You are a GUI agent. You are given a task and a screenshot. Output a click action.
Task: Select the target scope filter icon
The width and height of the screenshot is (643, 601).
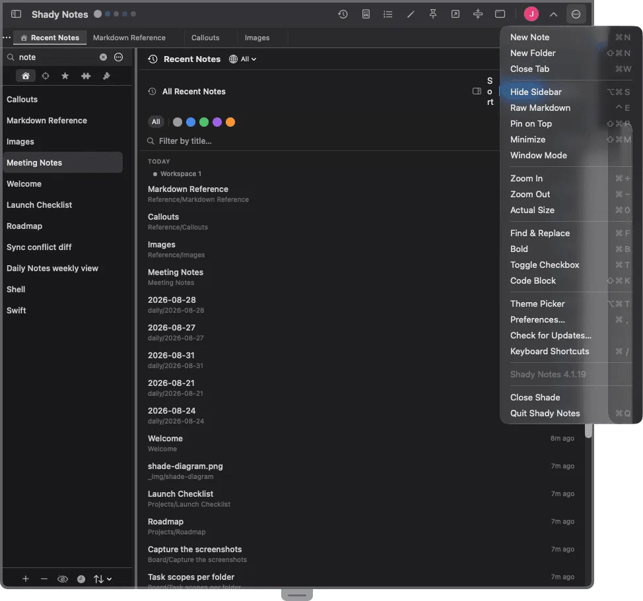pyautogui.click(x=46, y=76)
